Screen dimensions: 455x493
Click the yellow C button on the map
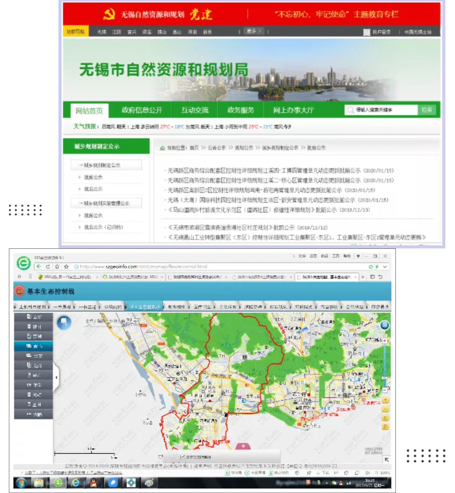385,418
